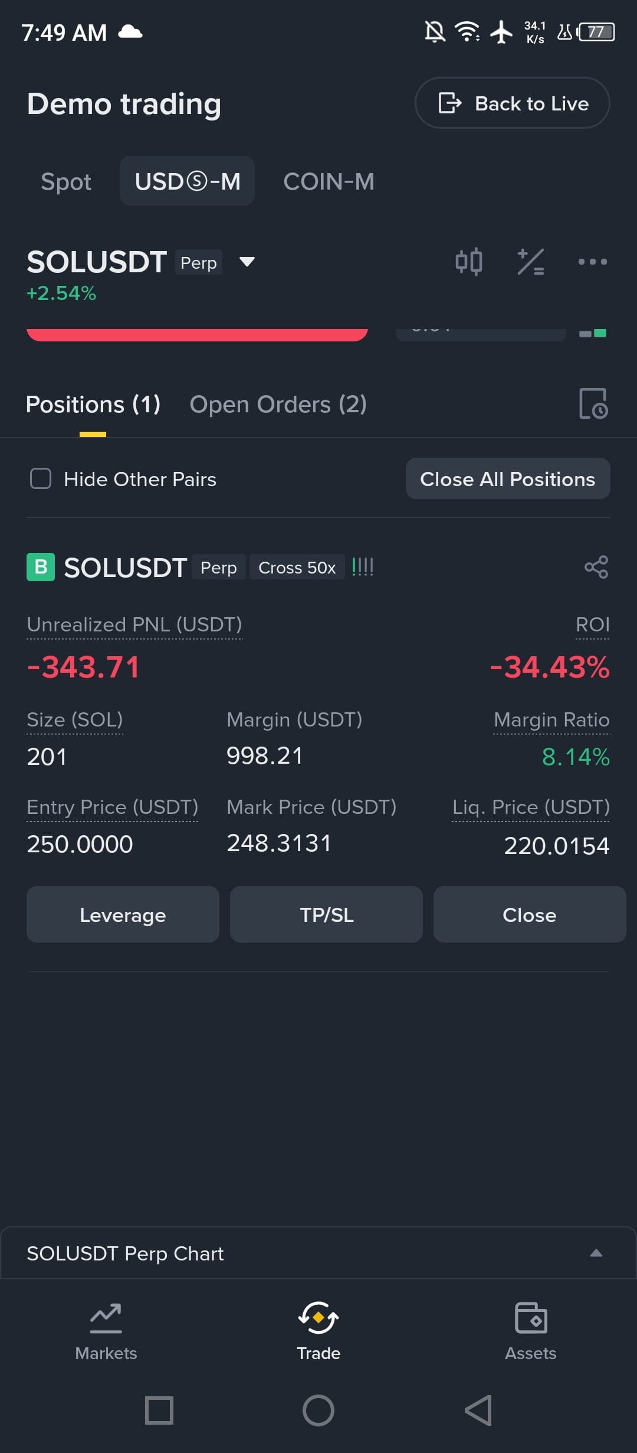Tap the red sell bar above Positions

197,335
